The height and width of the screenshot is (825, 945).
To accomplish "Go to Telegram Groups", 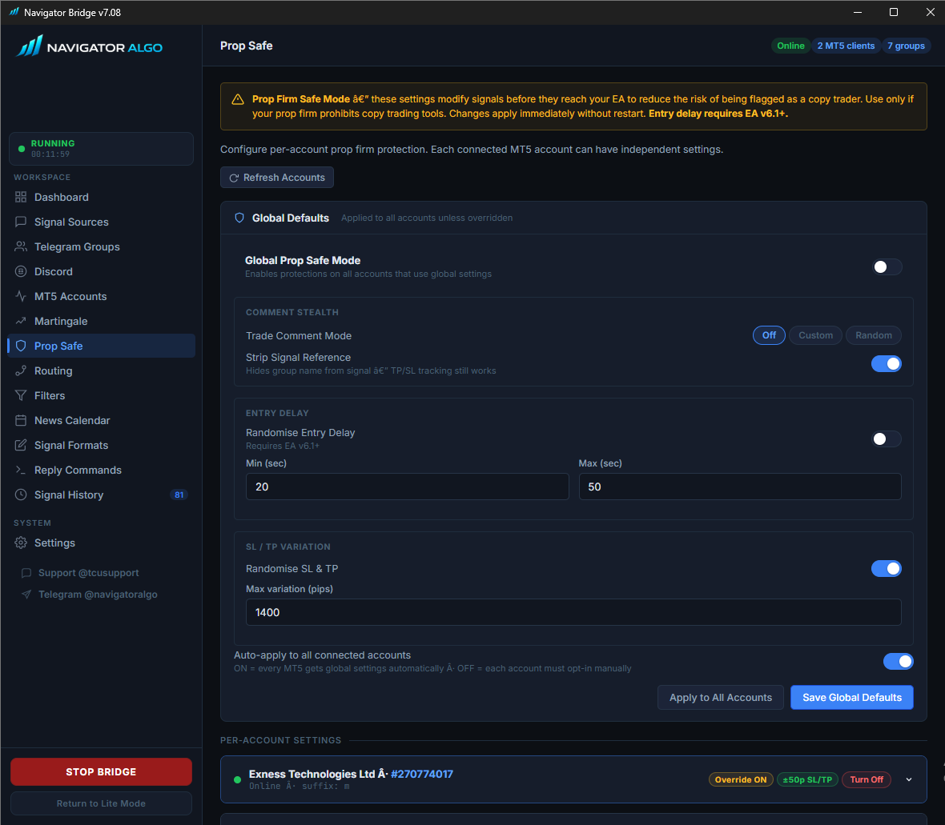I will click(101, 246).
